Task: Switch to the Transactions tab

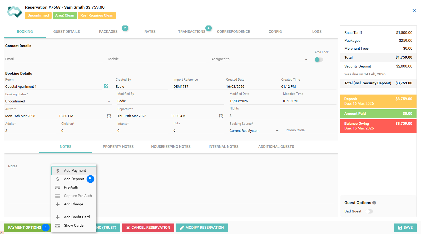Action: click(x=191, y=32)
